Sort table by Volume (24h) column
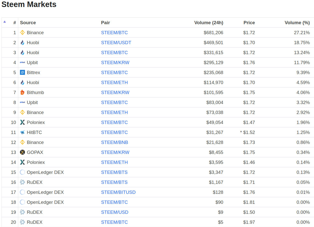The image size is (314, 227). pyautogui.click(x=209, y=22)
